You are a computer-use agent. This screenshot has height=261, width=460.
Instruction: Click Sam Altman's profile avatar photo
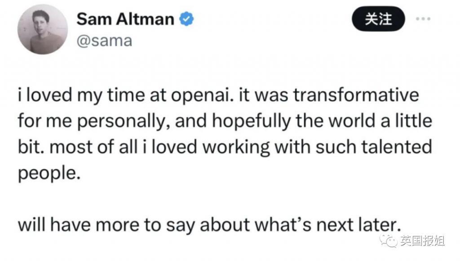pos(40,32)
